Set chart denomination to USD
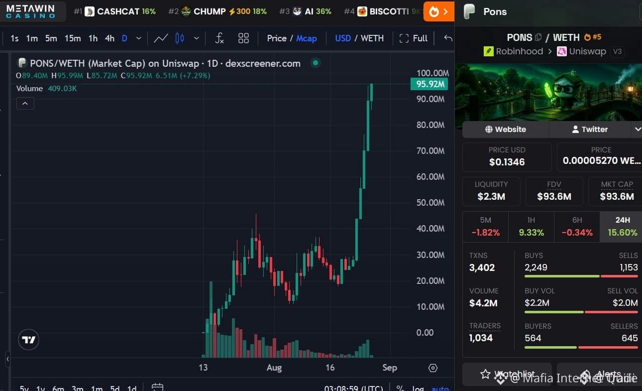Image resolution: width=642 pixels, height=391 pixels. pos(343,38)
